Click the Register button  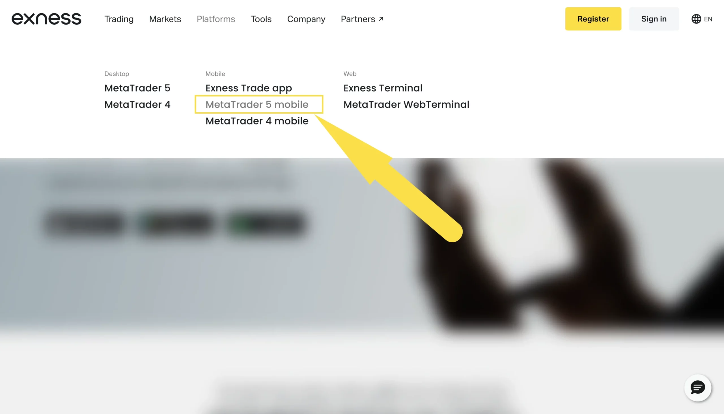593,19
